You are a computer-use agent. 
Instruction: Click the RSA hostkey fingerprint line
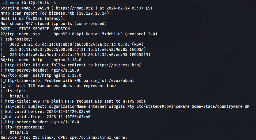pyautogui.click(x=77, y=44)
